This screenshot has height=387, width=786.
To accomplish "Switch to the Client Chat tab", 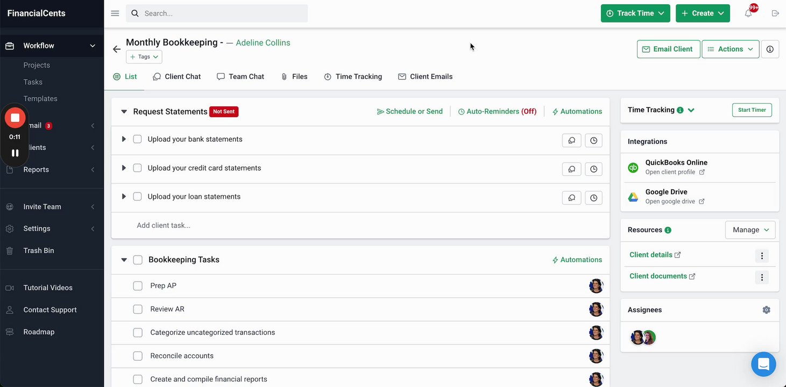I will click(x=177, y=77).
